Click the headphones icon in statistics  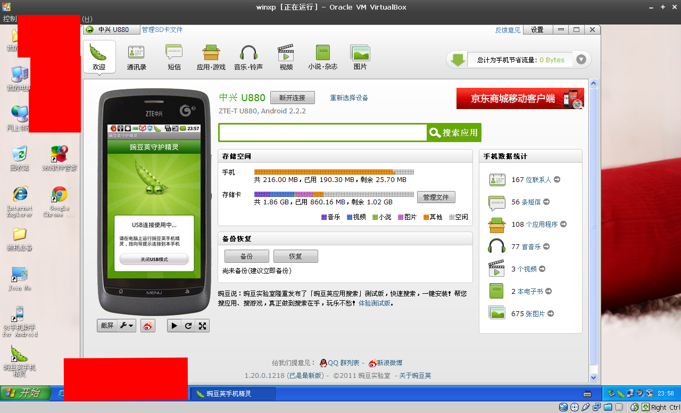click(497, 246)
